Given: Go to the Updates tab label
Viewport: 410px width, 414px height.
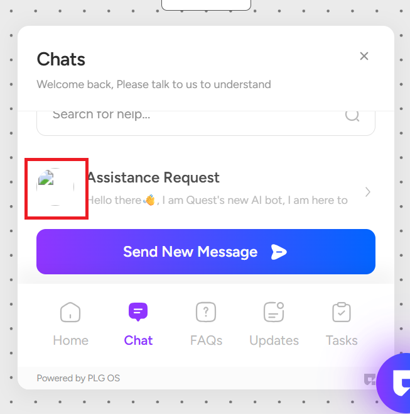Looking at the screenshot, I should click(274, 340).
